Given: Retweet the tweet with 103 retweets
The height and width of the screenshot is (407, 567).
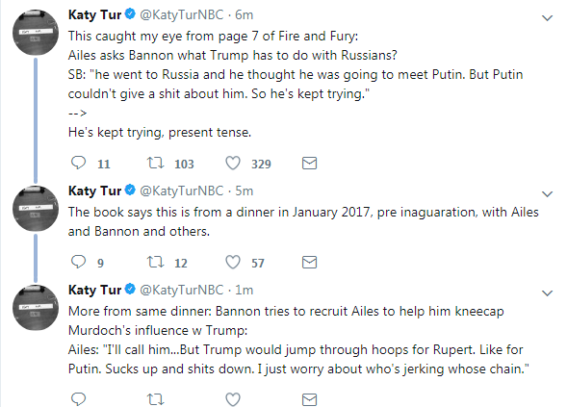Looking at the screenshot, I should pos(156,163).
